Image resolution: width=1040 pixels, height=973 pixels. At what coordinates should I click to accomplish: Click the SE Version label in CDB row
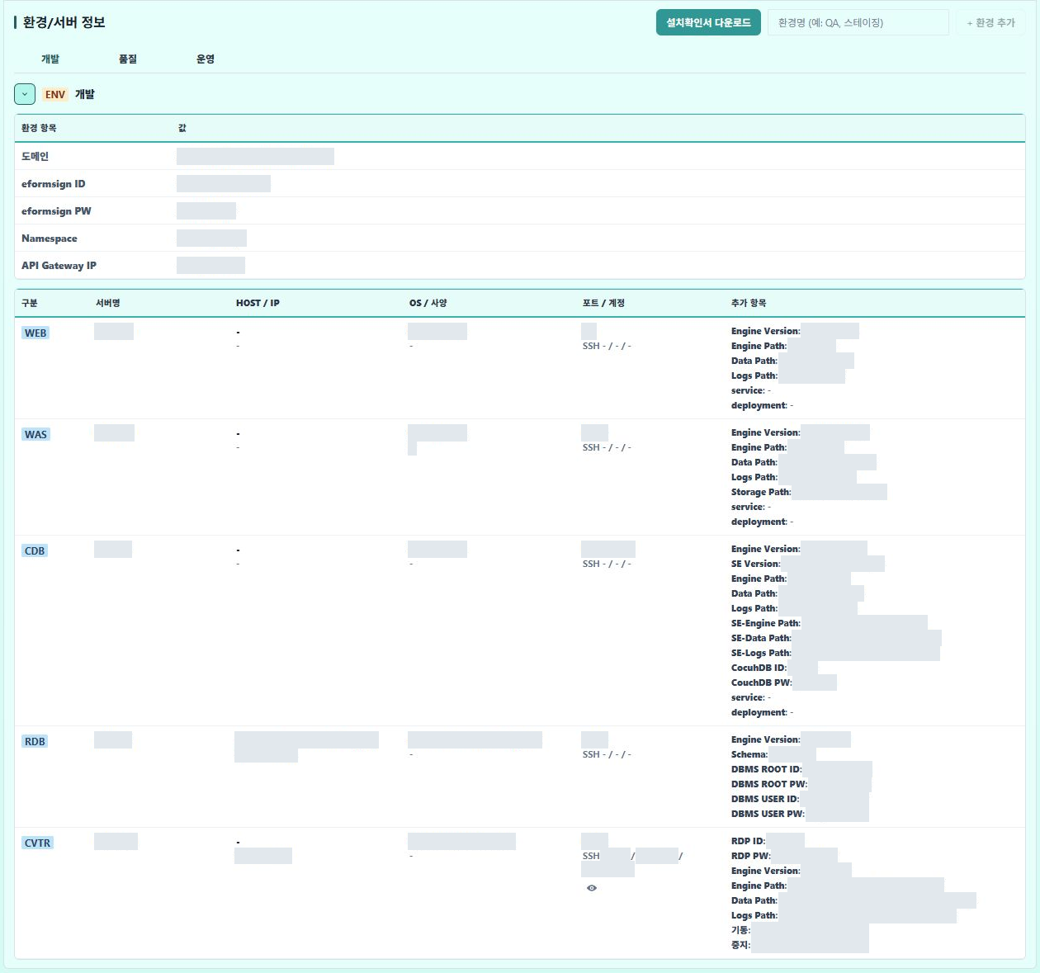coord(756,564)
